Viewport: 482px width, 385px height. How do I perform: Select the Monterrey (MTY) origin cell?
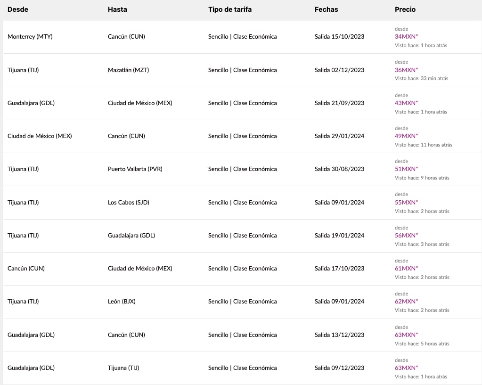(x=30, y=36)
